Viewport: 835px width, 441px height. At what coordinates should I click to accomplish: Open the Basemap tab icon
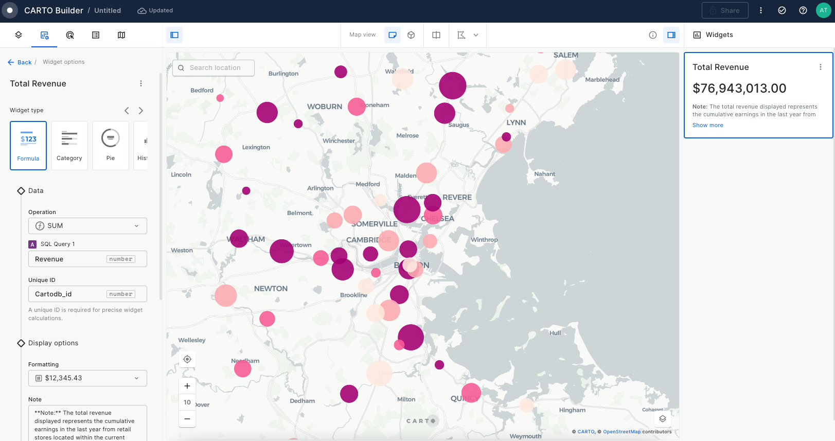[121, 35]
